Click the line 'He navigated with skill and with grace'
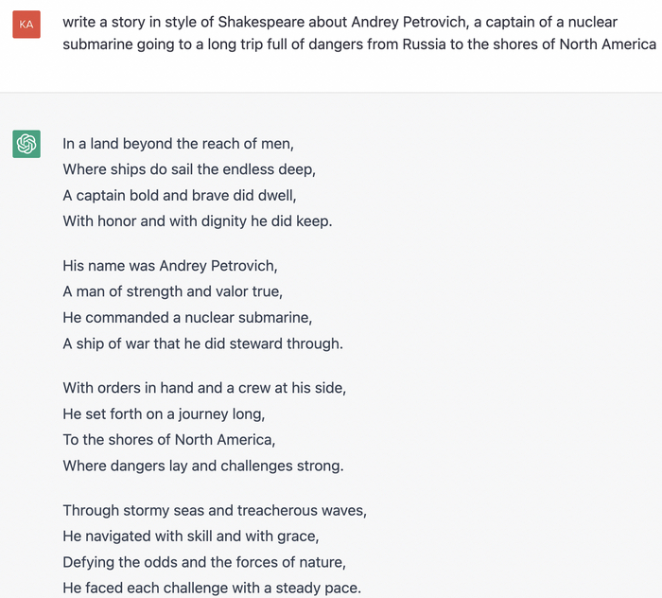This screenshot has width=662, height=598. coord(191,536)
